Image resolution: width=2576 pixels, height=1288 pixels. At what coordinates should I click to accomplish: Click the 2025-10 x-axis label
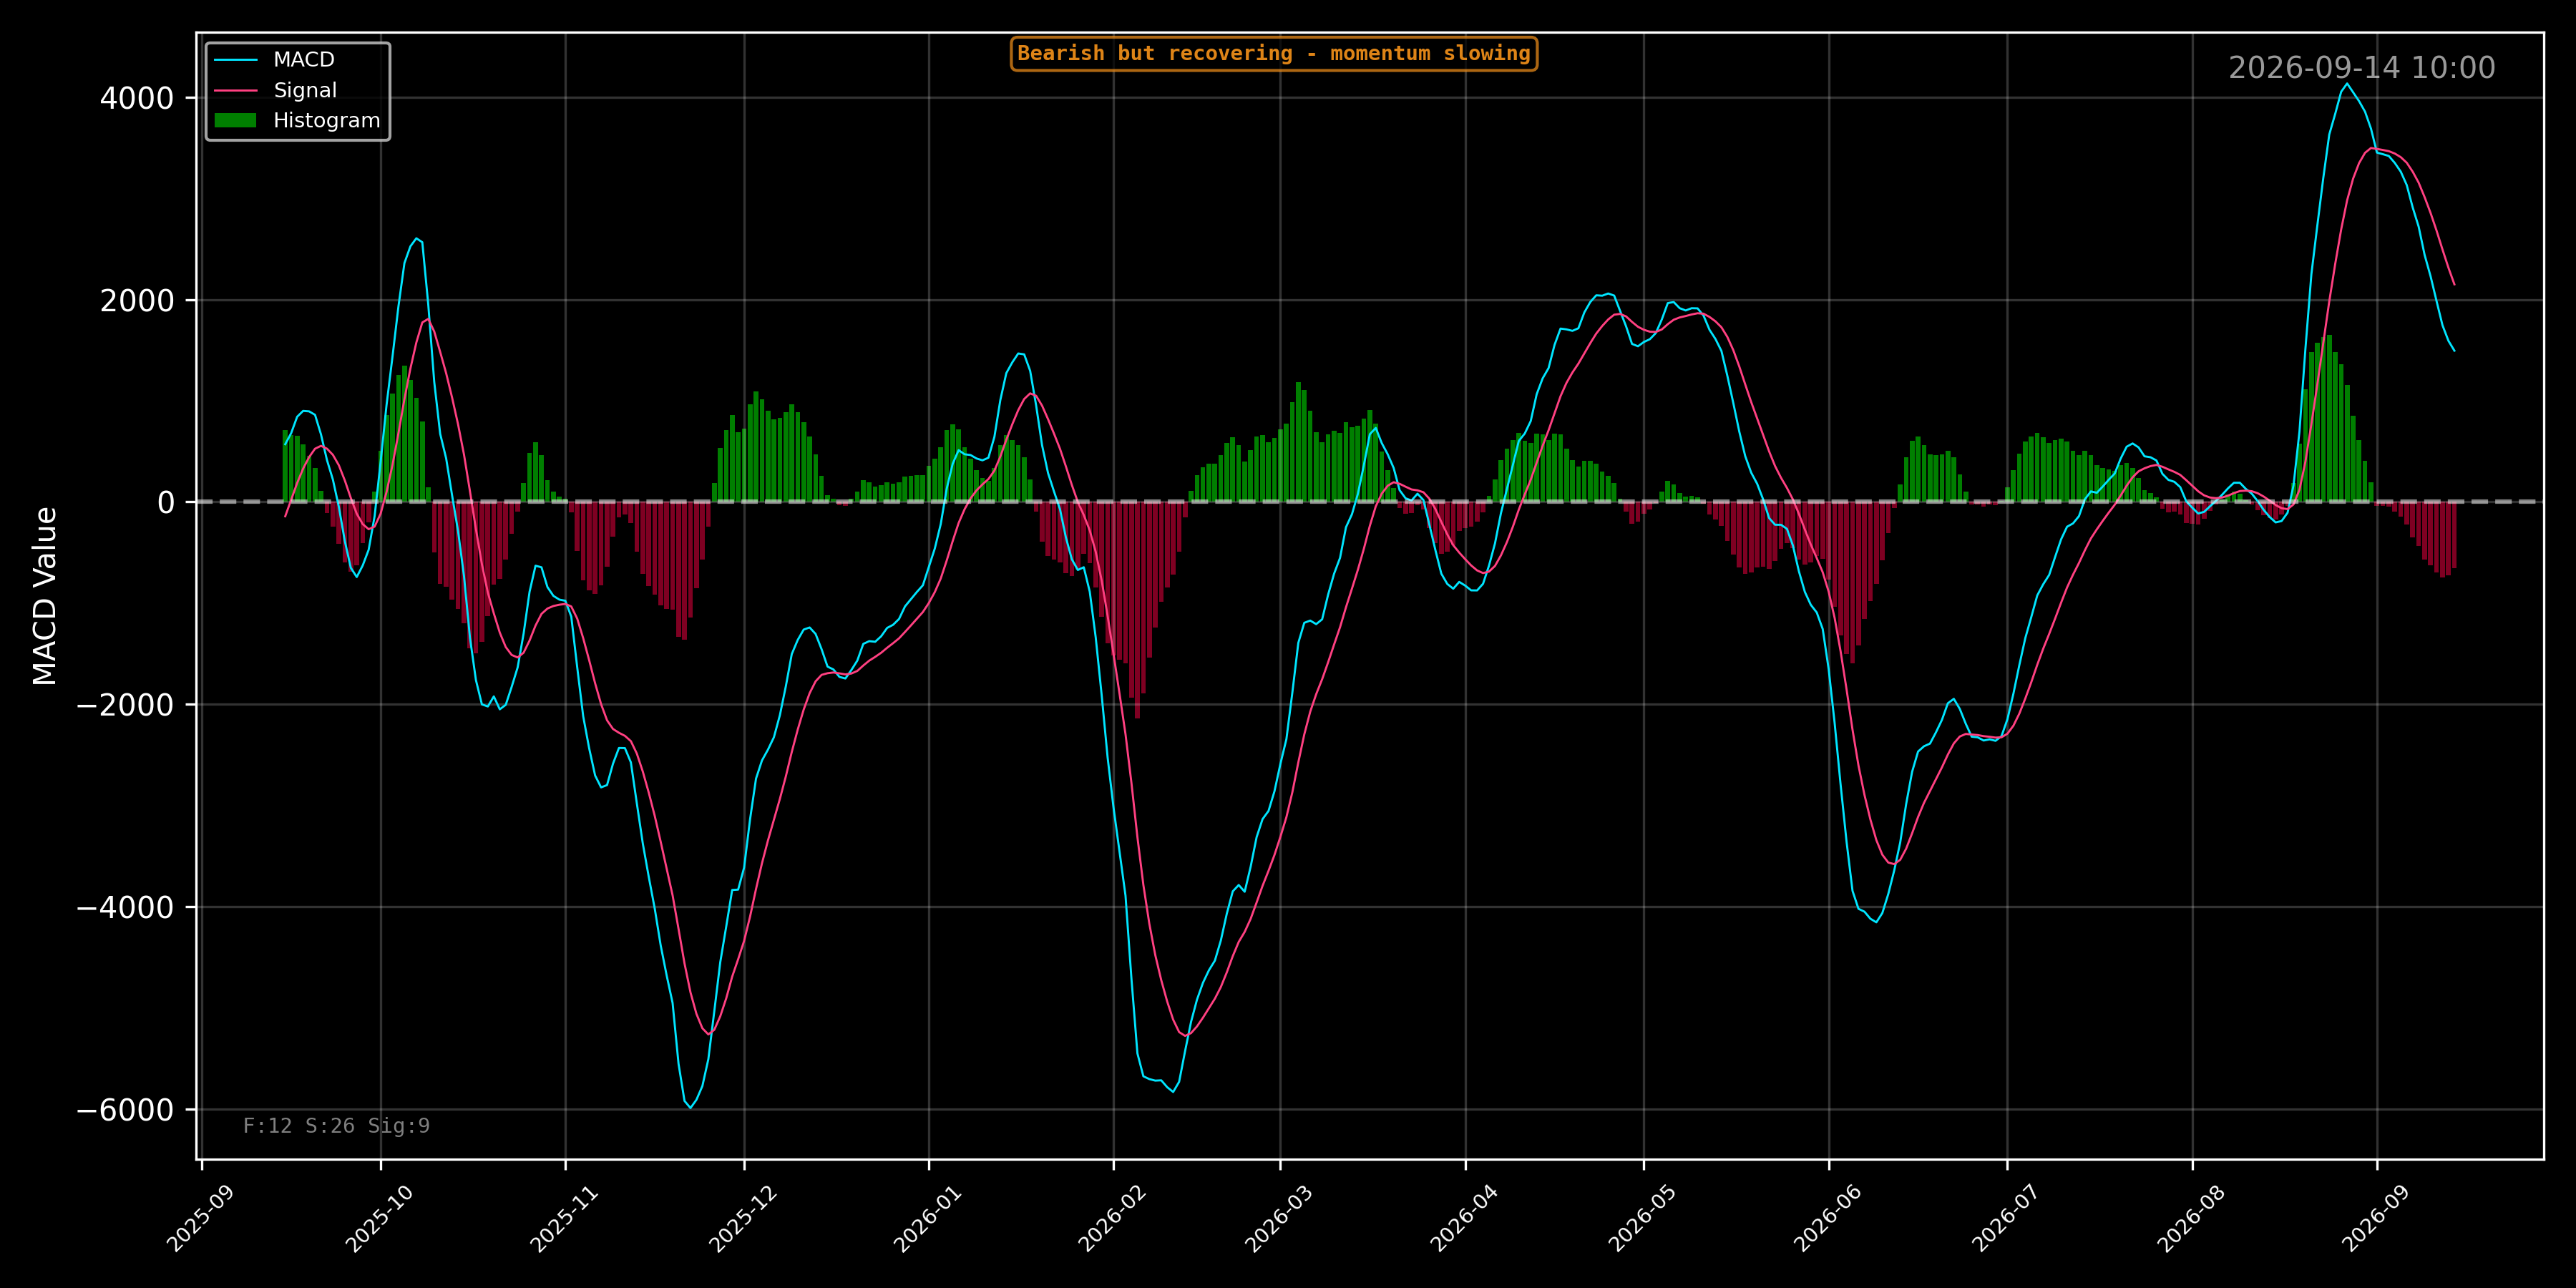click(x=379, y=1218)
